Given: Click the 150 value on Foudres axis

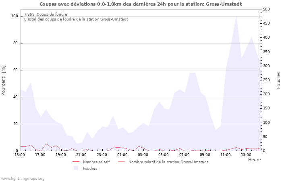Looking at the screenshot, I should pos(266,108).
